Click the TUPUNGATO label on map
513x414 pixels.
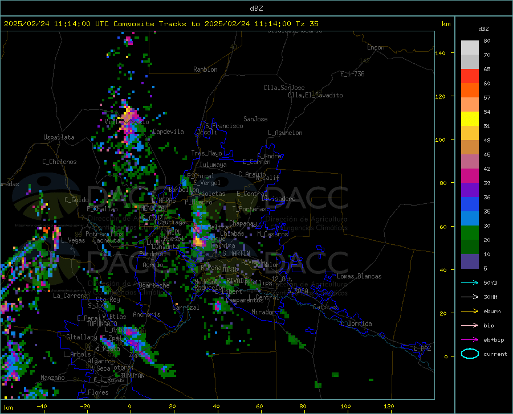tap(102, 324)
